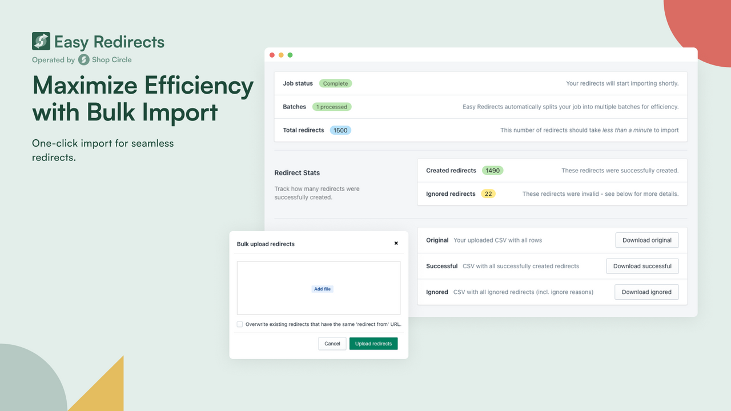Click the '1 processed' batches badge
Screen dimensions: 731x411
click(x=332, y=106)
